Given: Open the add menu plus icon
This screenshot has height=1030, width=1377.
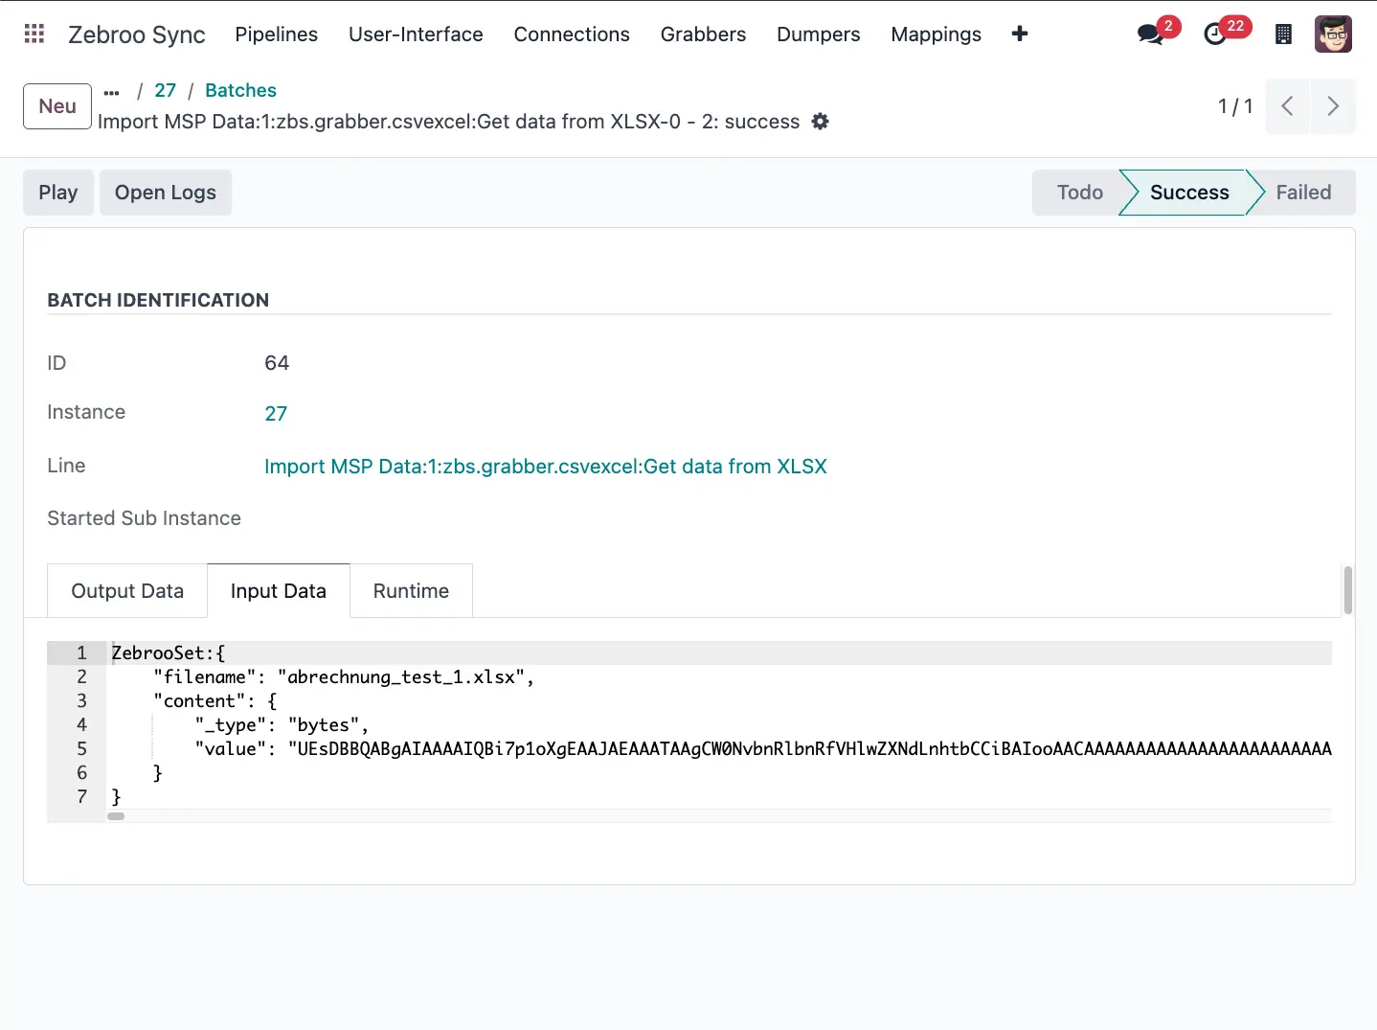Looking at the screenshot, I should [x=1020, y=34].
